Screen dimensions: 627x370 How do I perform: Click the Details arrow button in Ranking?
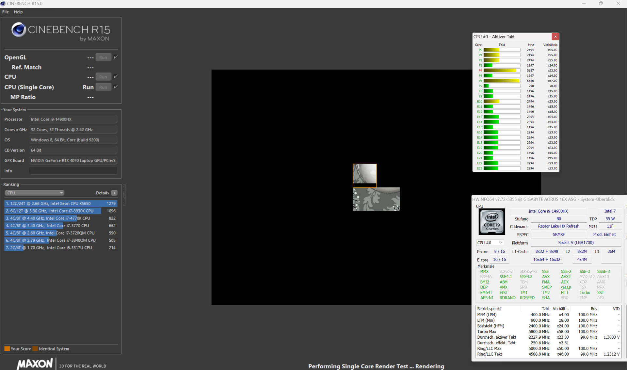tap(114, 193)
